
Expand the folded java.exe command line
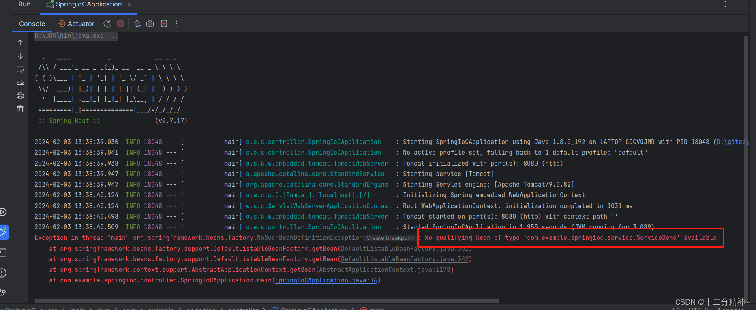(76, 36)
